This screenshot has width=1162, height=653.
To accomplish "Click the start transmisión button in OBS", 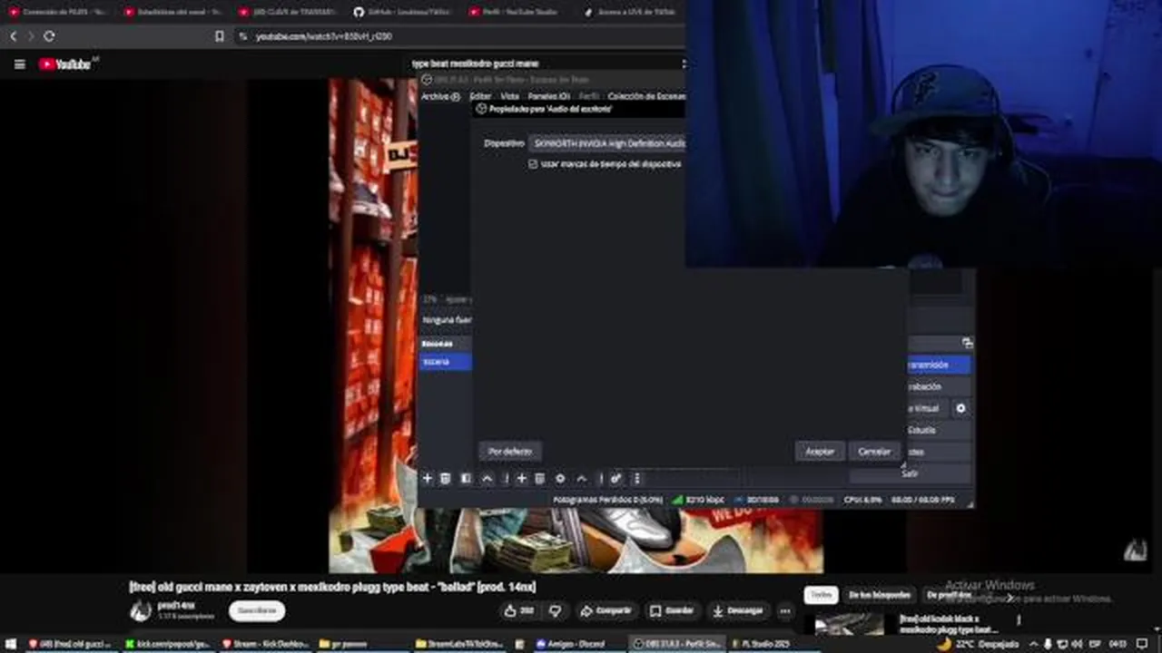I will [x=938, y=365].
